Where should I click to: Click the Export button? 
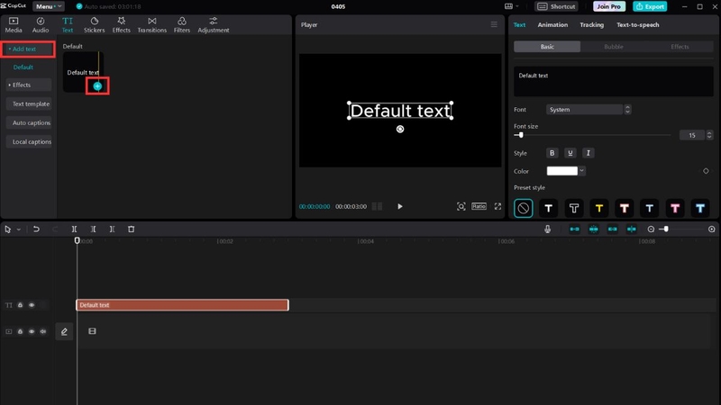click(x=650, y=6)
